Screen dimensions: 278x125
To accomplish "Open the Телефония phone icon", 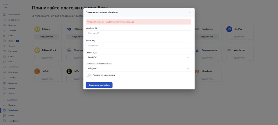I will click(x=4, y=121).
